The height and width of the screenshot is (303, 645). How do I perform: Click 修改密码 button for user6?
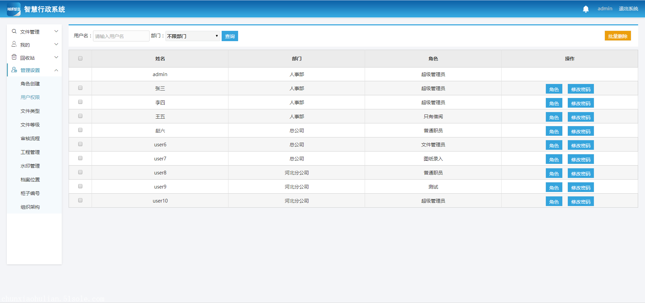tap(580, 145)
